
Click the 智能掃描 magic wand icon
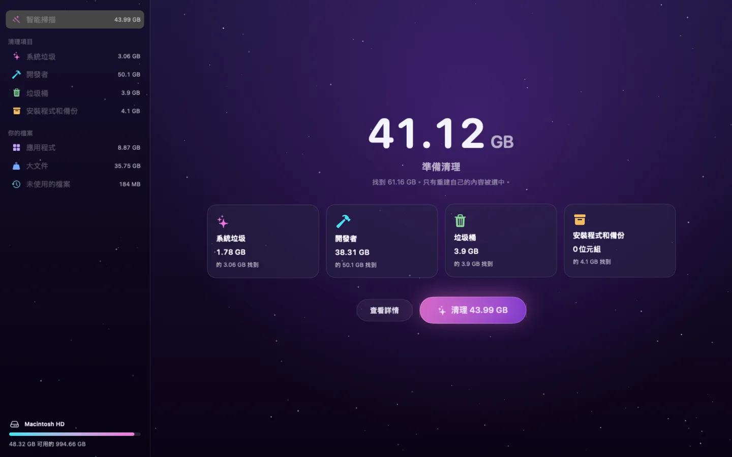(16, 19)
